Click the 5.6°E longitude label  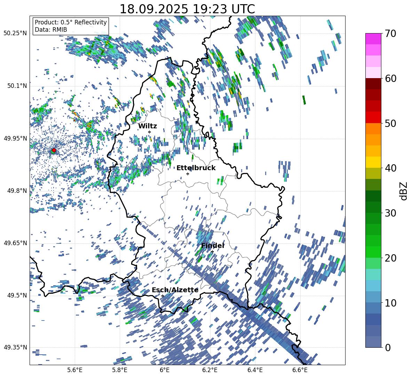[x=75, y=370]
